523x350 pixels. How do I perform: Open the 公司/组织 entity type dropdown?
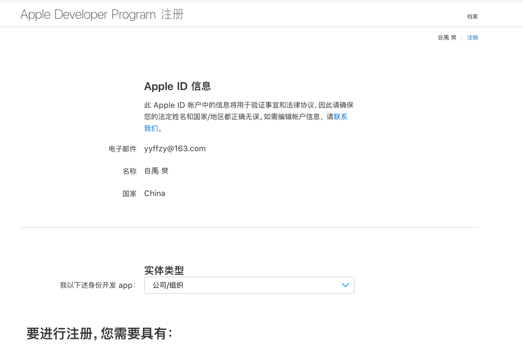(x=249, y=285)
